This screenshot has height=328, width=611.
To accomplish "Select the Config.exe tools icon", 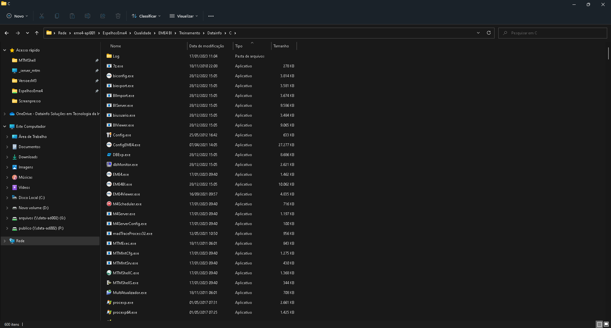I will pyautogui.click(x=109, y=135).
